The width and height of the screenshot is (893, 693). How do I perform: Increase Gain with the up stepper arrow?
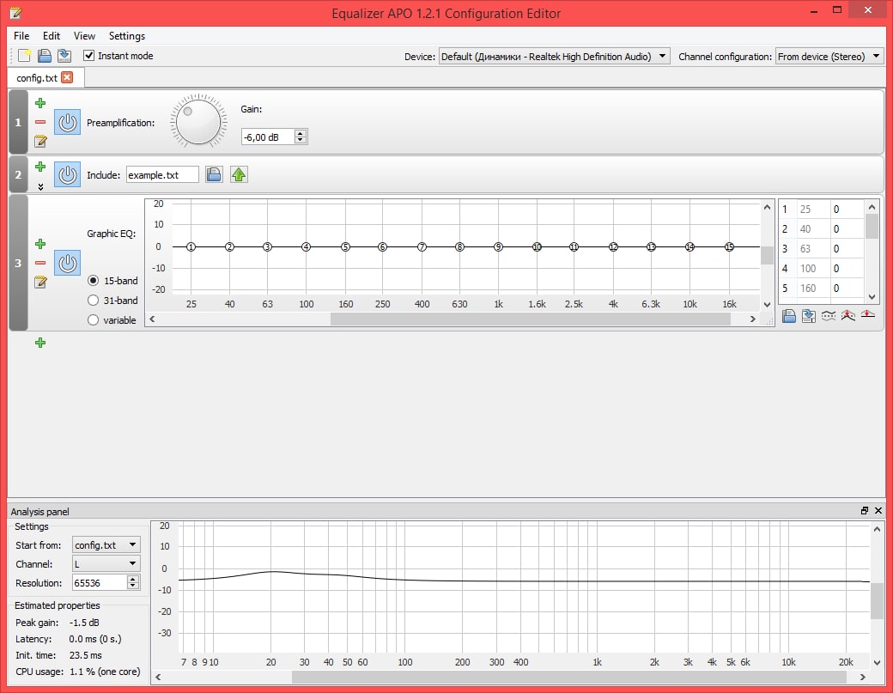(x=301, y=133)
